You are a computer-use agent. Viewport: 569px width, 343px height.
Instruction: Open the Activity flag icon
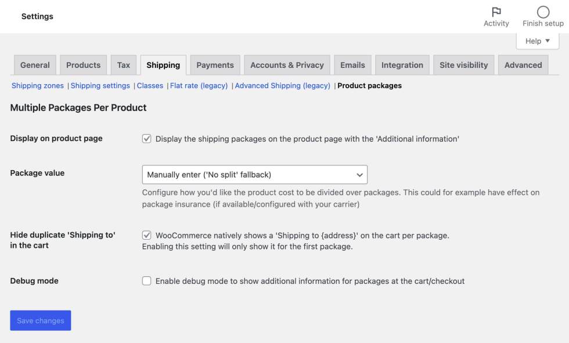(x=496, y=12)
